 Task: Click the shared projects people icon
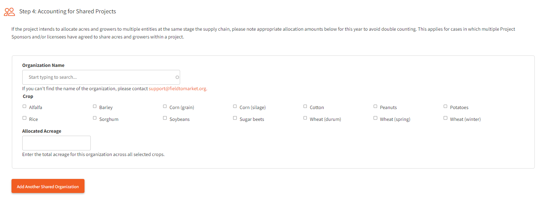(9, 12)
